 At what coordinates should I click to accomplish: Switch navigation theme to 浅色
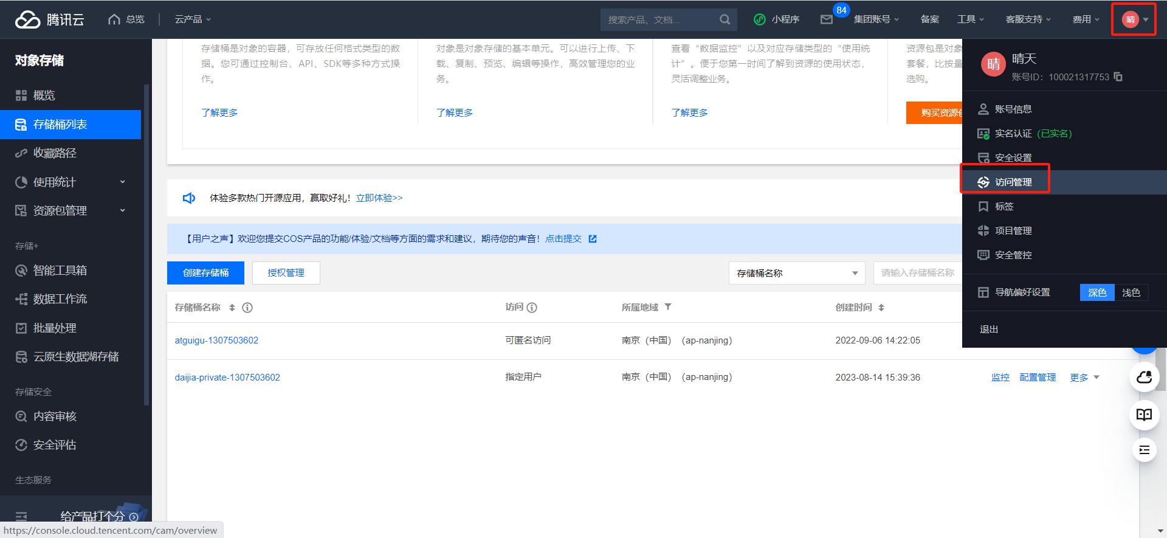coord(1131,292)
